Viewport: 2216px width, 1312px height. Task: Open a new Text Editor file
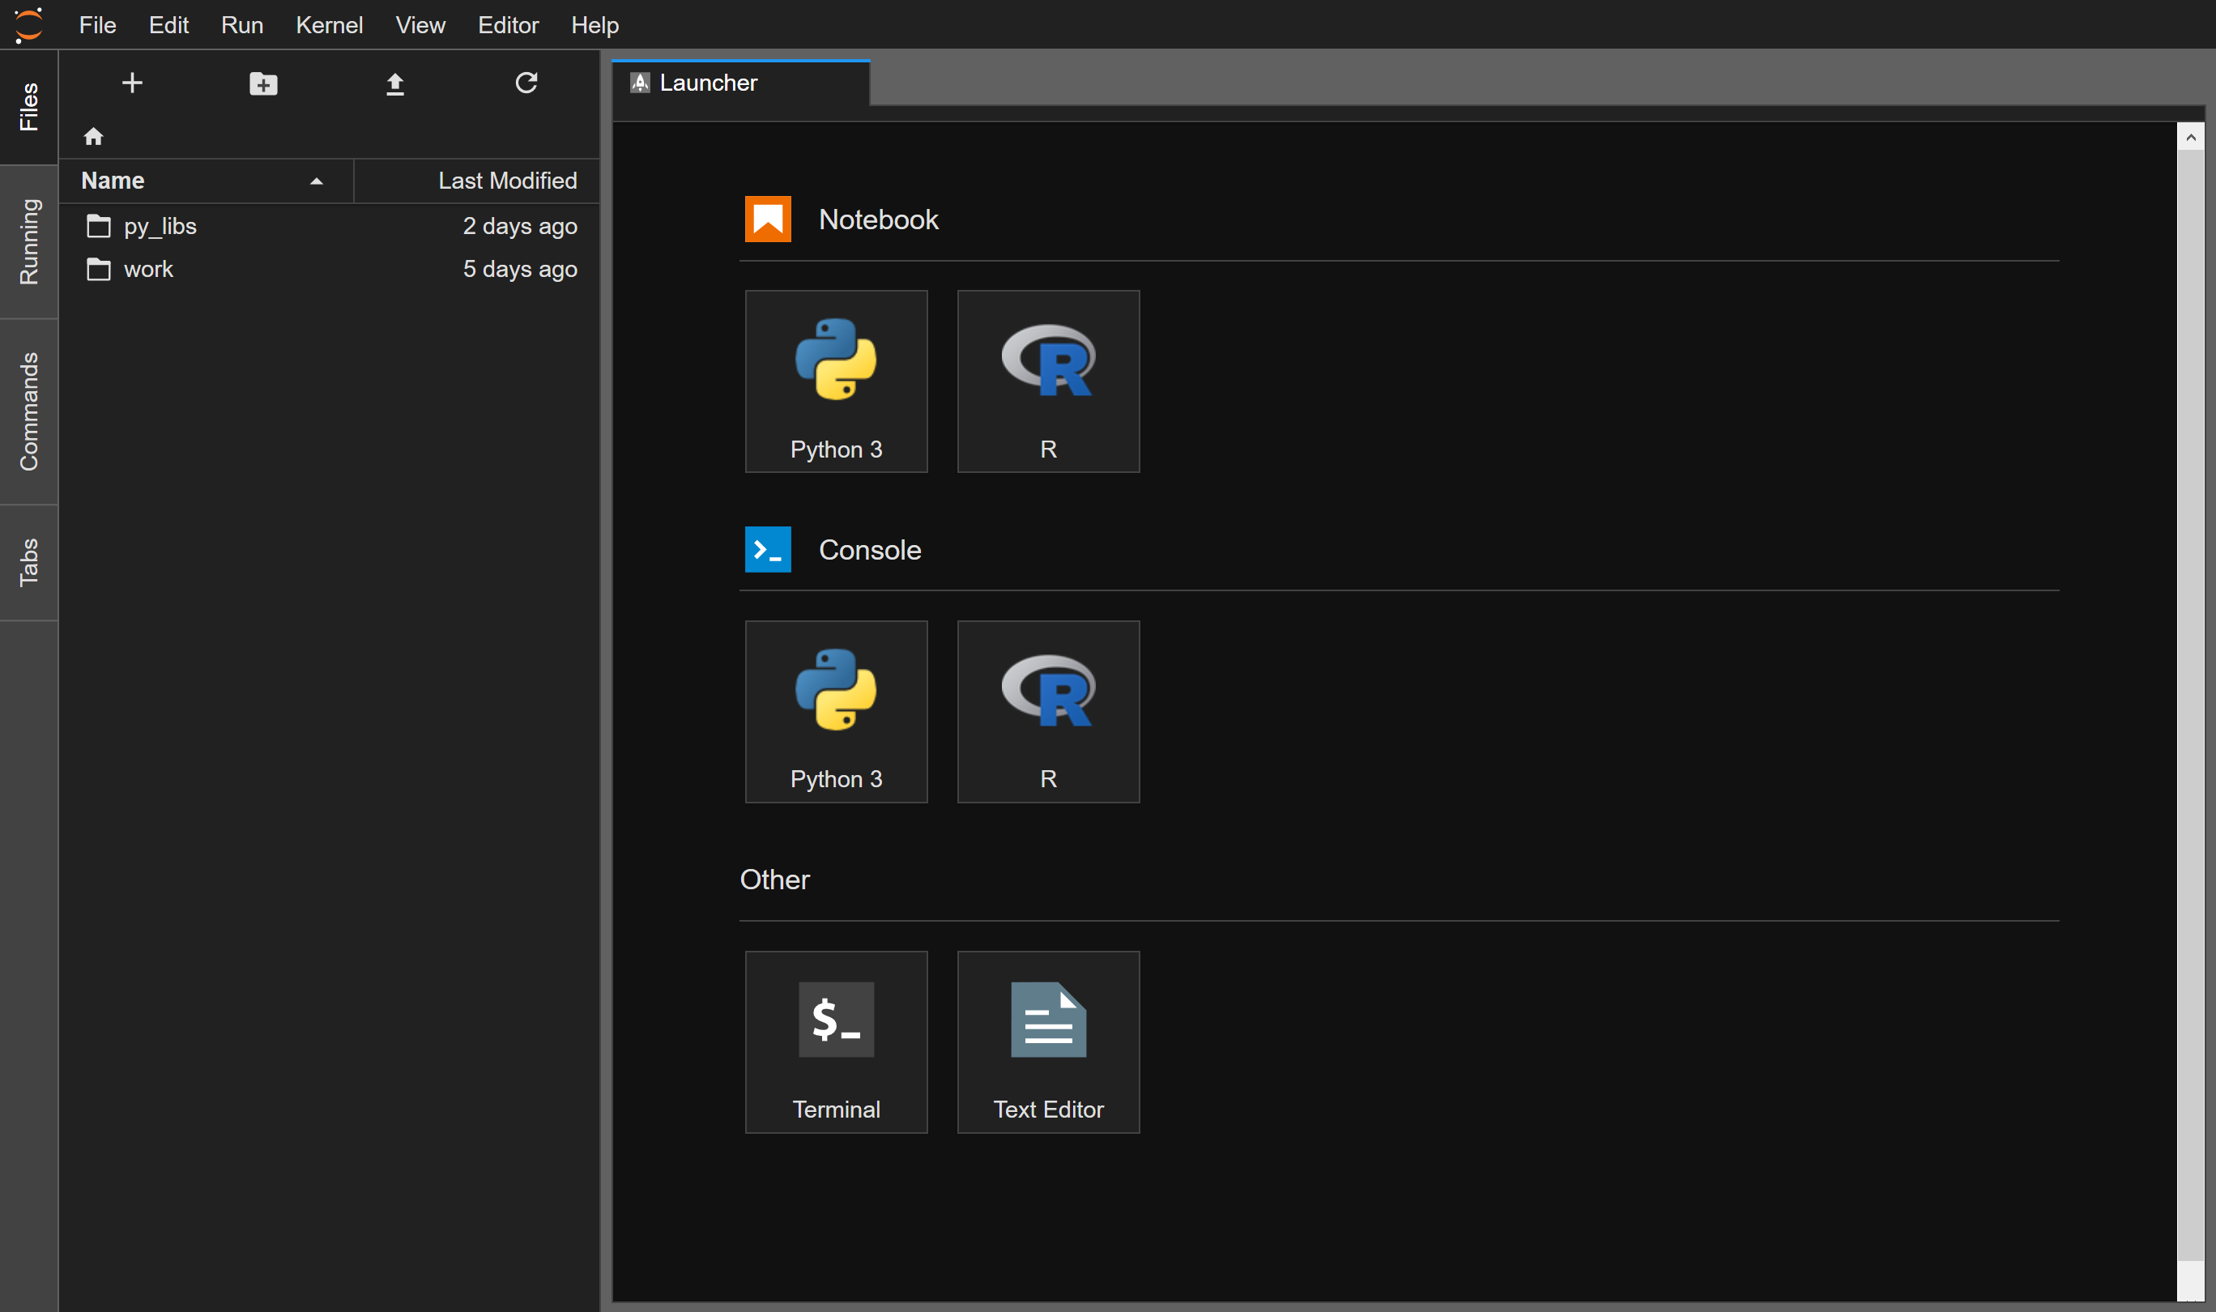(1047, 1042)
